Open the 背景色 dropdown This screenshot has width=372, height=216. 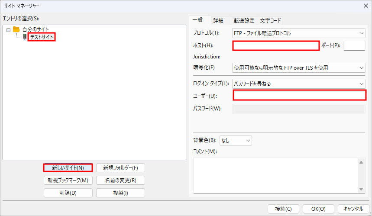point(236,141)
